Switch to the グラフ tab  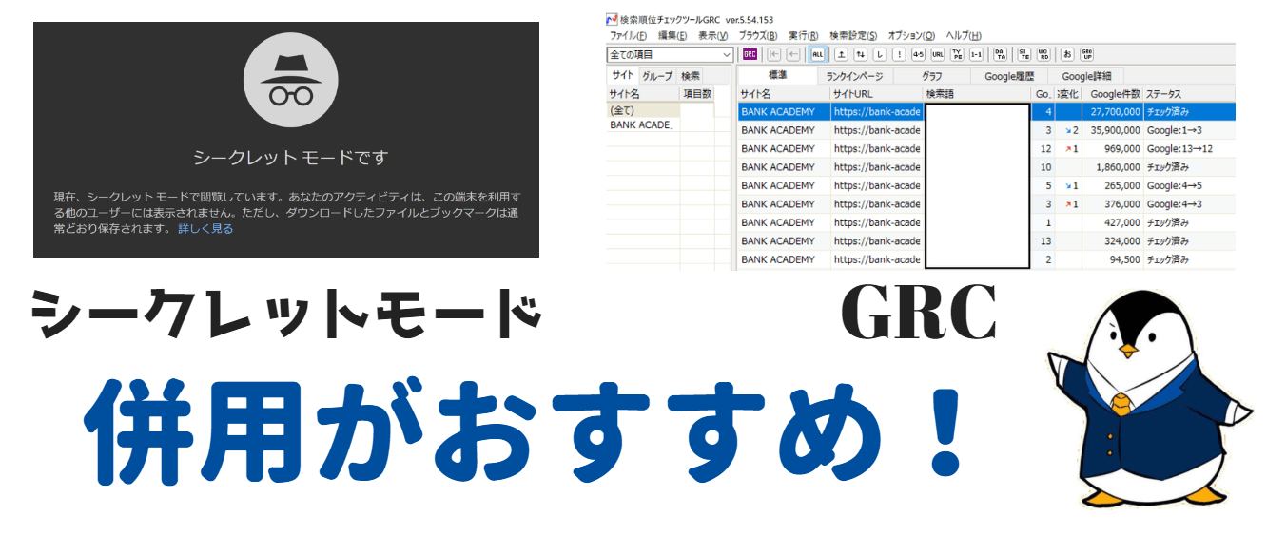tap(931, 76)
